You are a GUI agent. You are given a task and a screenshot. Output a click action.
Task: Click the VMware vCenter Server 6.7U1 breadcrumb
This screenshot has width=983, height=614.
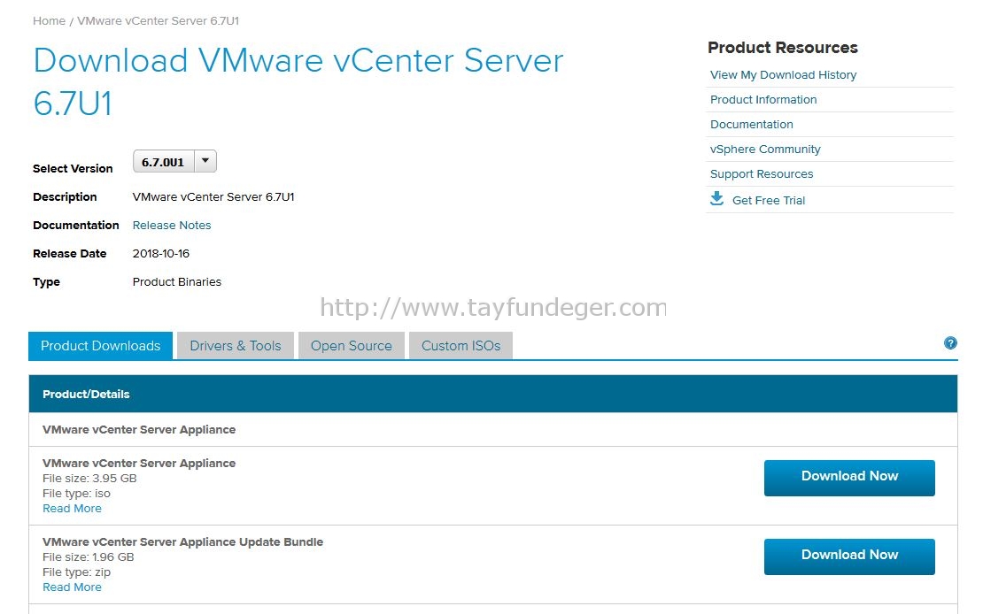point(158,20)
